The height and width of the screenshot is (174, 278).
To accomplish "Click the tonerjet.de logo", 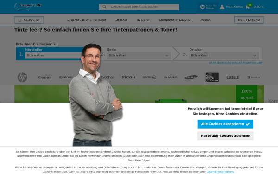I will point(28,6).
